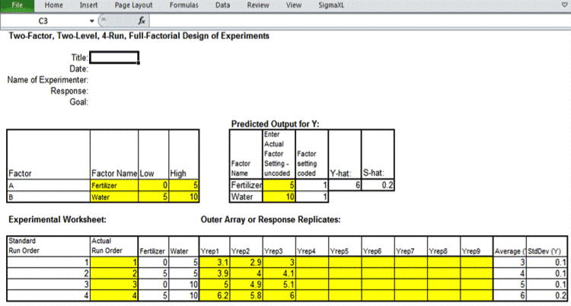The width and height of the screenshot is (571, 306).
Task: Open the Data ribbon tab
Action: tap(222, 5)
